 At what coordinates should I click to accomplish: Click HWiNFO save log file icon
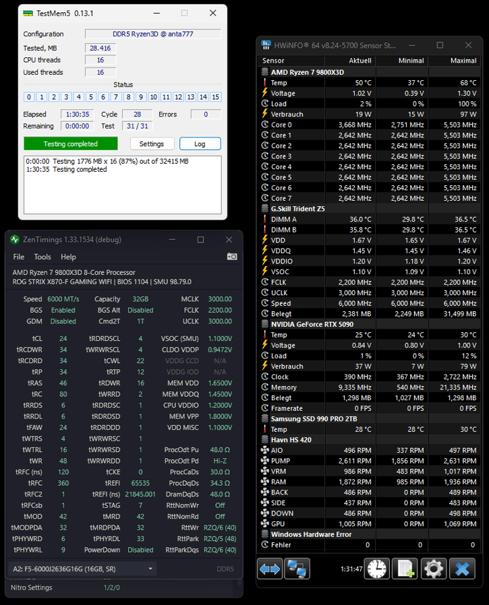point(405,569)
